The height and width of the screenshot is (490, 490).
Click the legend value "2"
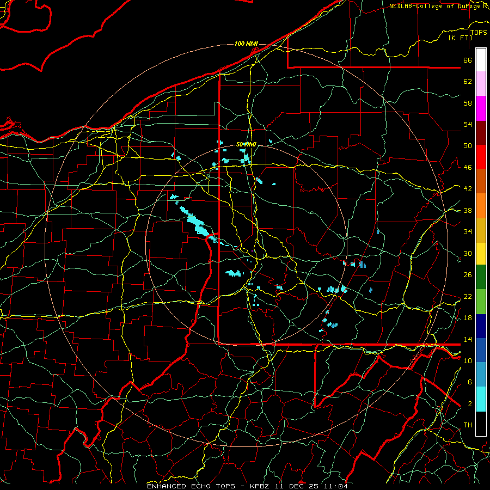point(470,404)
